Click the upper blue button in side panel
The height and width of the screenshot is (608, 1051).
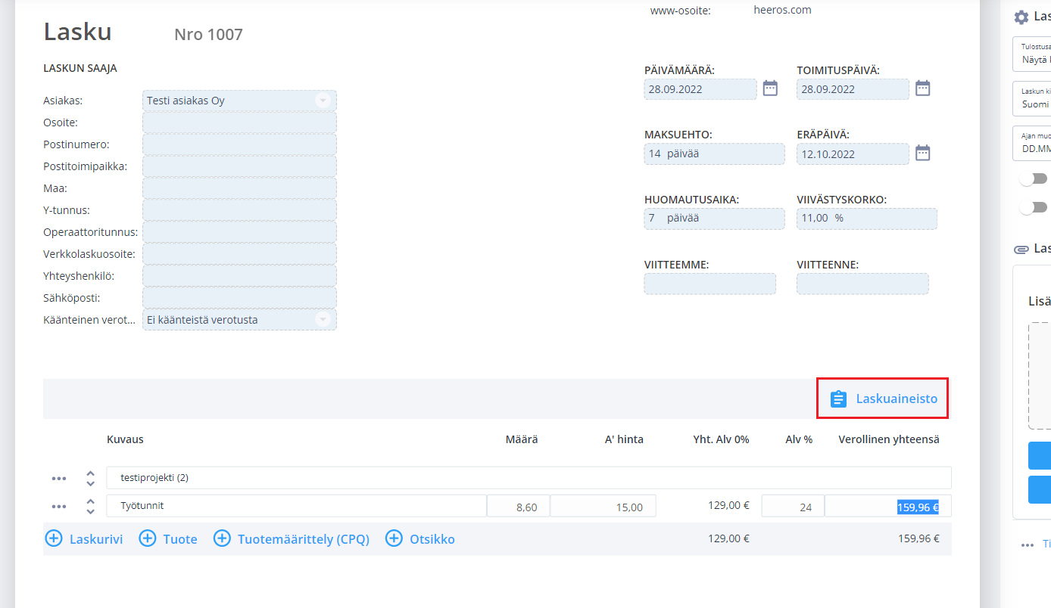tap(1040, 456)
